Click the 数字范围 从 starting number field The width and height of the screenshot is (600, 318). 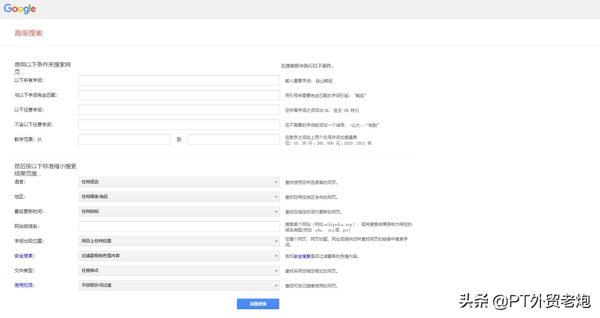(124, 139)
